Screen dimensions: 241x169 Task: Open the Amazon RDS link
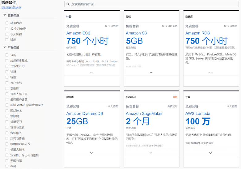198,33
